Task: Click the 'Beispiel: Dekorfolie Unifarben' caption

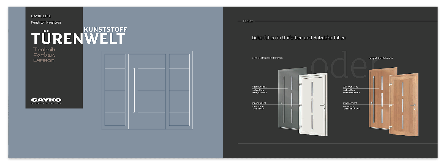Action: click(x=267, y=58)
